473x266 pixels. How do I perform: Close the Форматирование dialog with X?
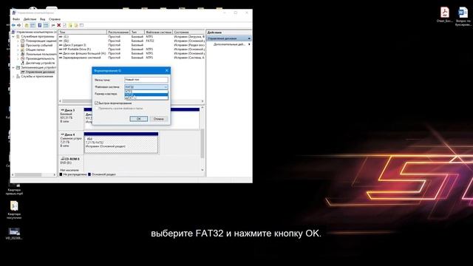[x=167, y=71]
